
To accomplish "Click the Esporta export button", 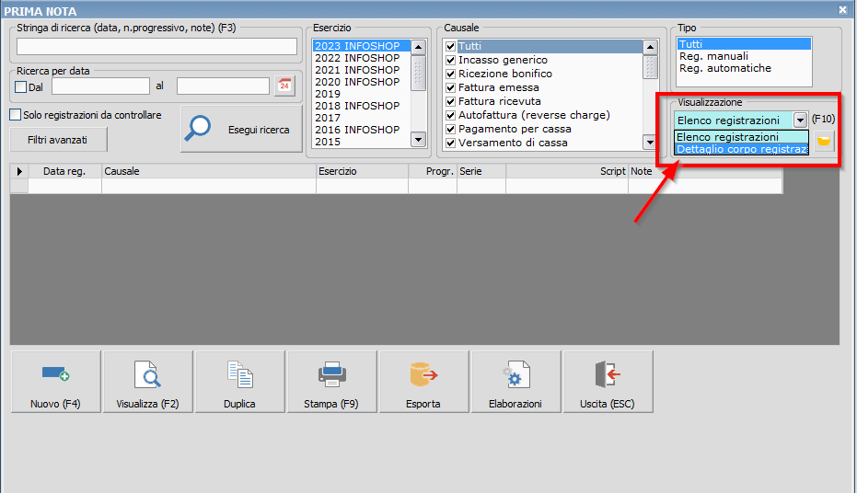I will click(x=423, y=382).
